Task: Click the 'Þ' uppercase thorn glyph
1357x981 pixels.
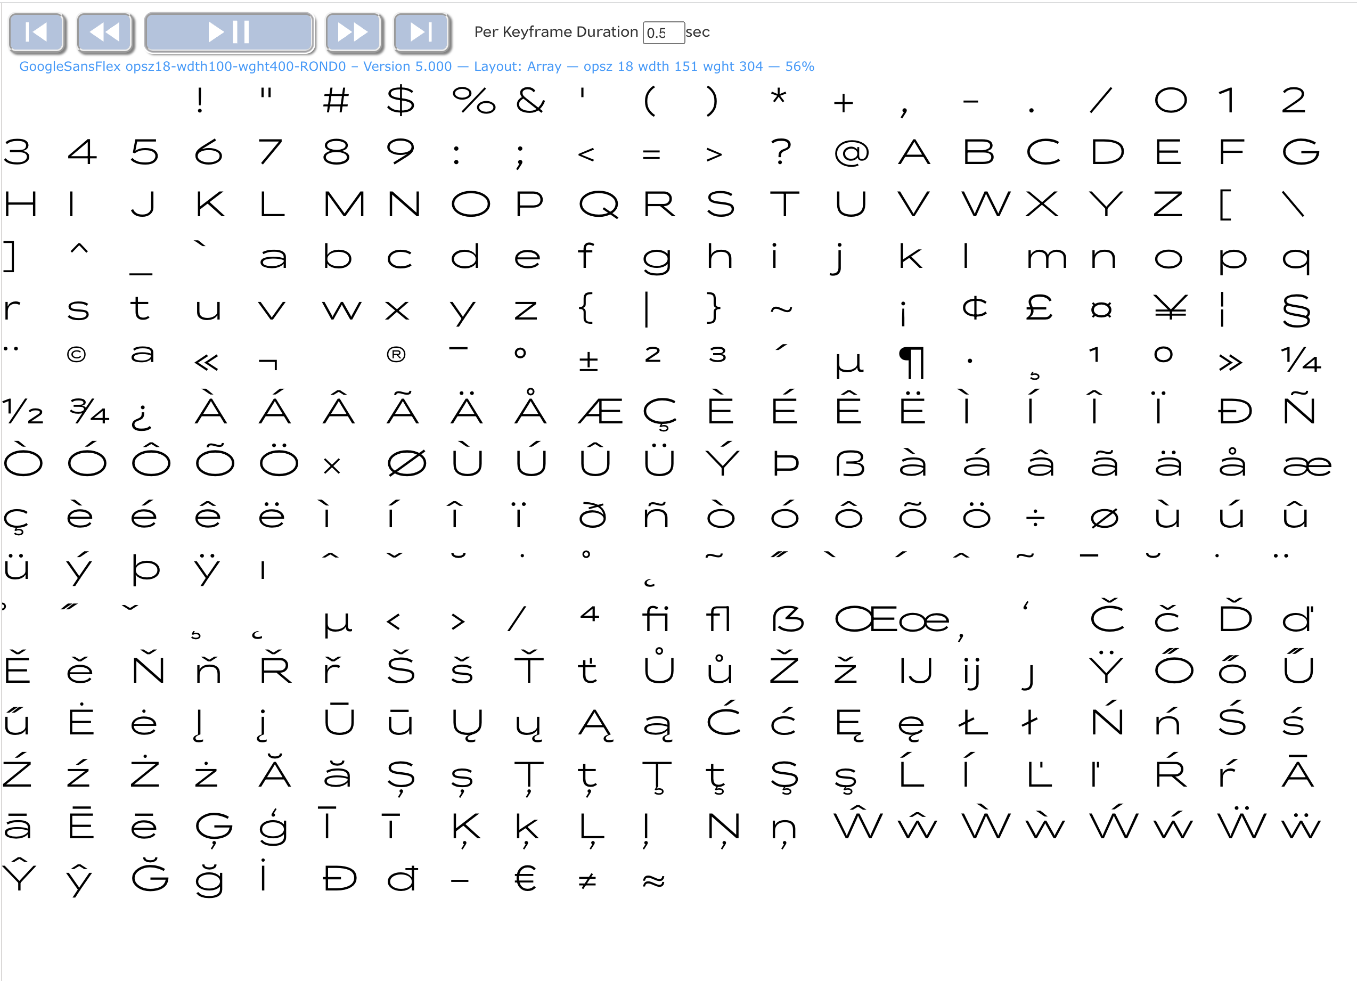Action: pyautogui.click(x=786, y=463)
